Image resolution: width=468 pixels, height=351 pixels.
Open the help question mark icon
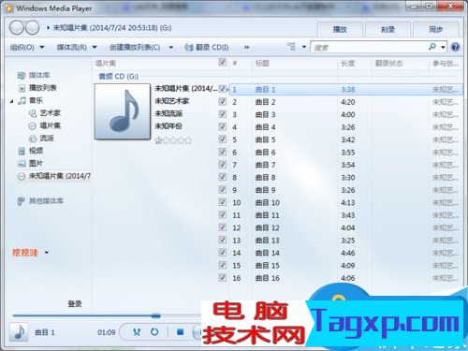tap(455, 47)
